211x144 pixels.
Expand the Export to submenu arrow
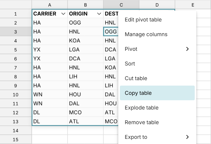187,137
